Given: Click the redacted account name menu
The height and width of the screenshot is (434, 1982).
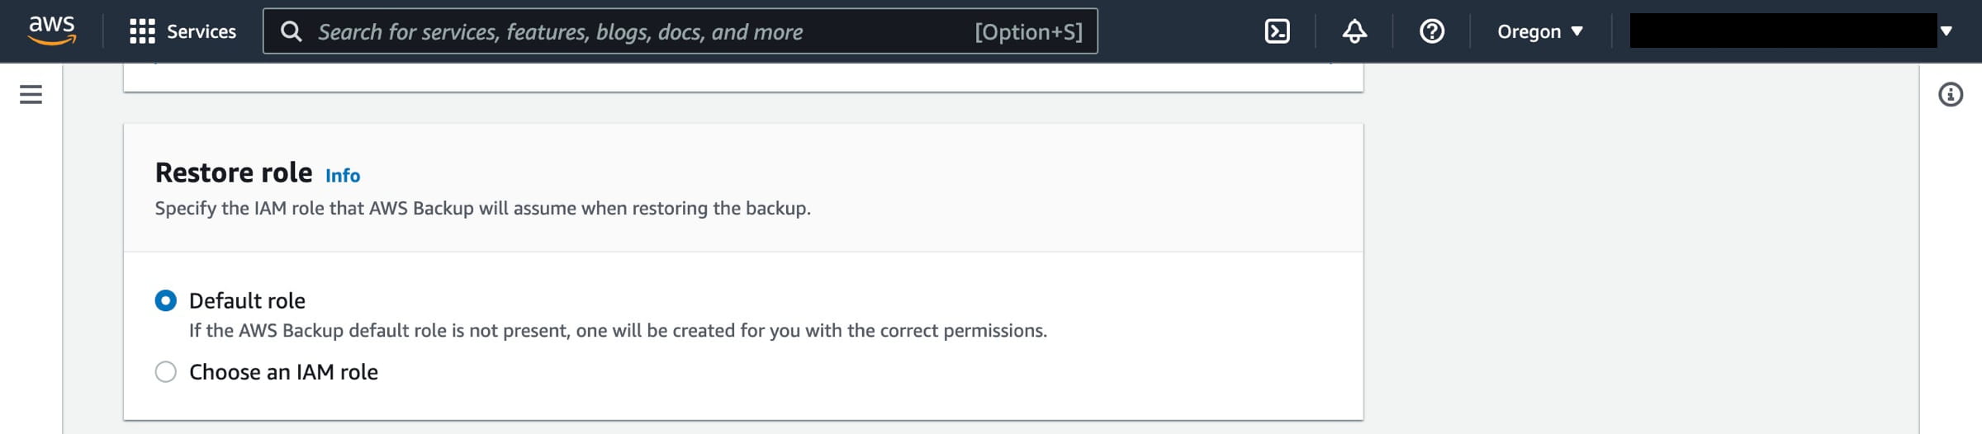Looking at the screenshot, I should (1782, 31).
